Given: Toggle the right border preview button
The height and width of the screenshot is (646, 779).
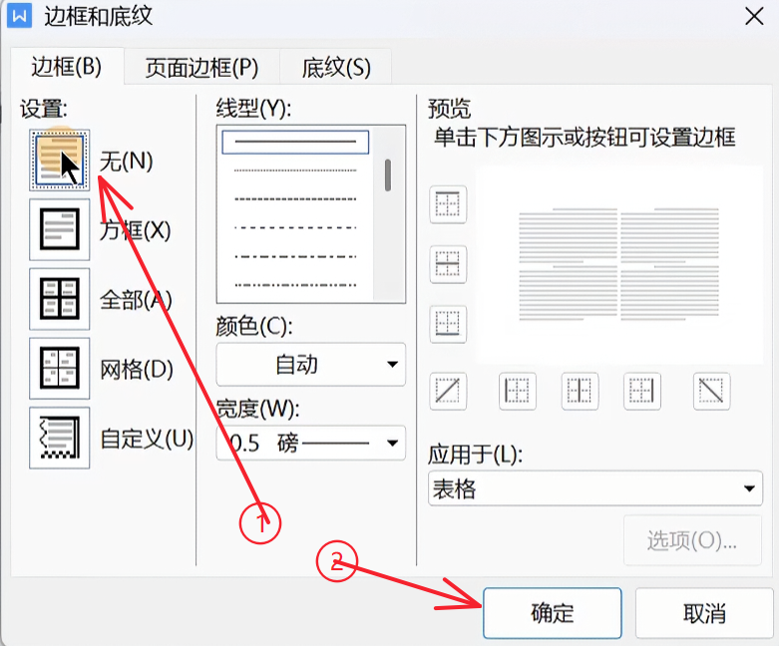Looking at the screenshot, I should 642,391.
